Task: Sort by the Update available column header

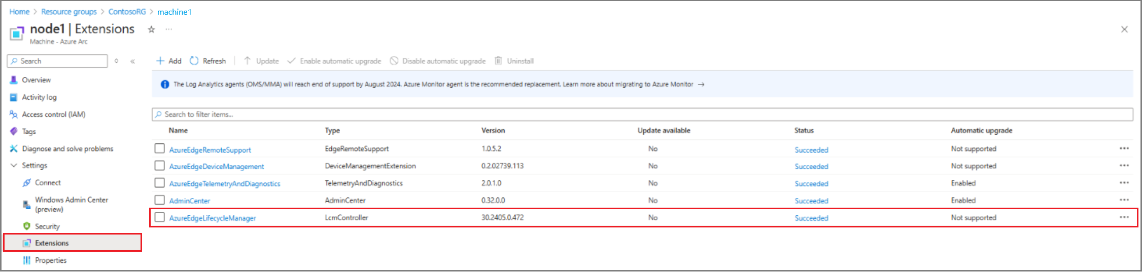Action: [664, 130]
